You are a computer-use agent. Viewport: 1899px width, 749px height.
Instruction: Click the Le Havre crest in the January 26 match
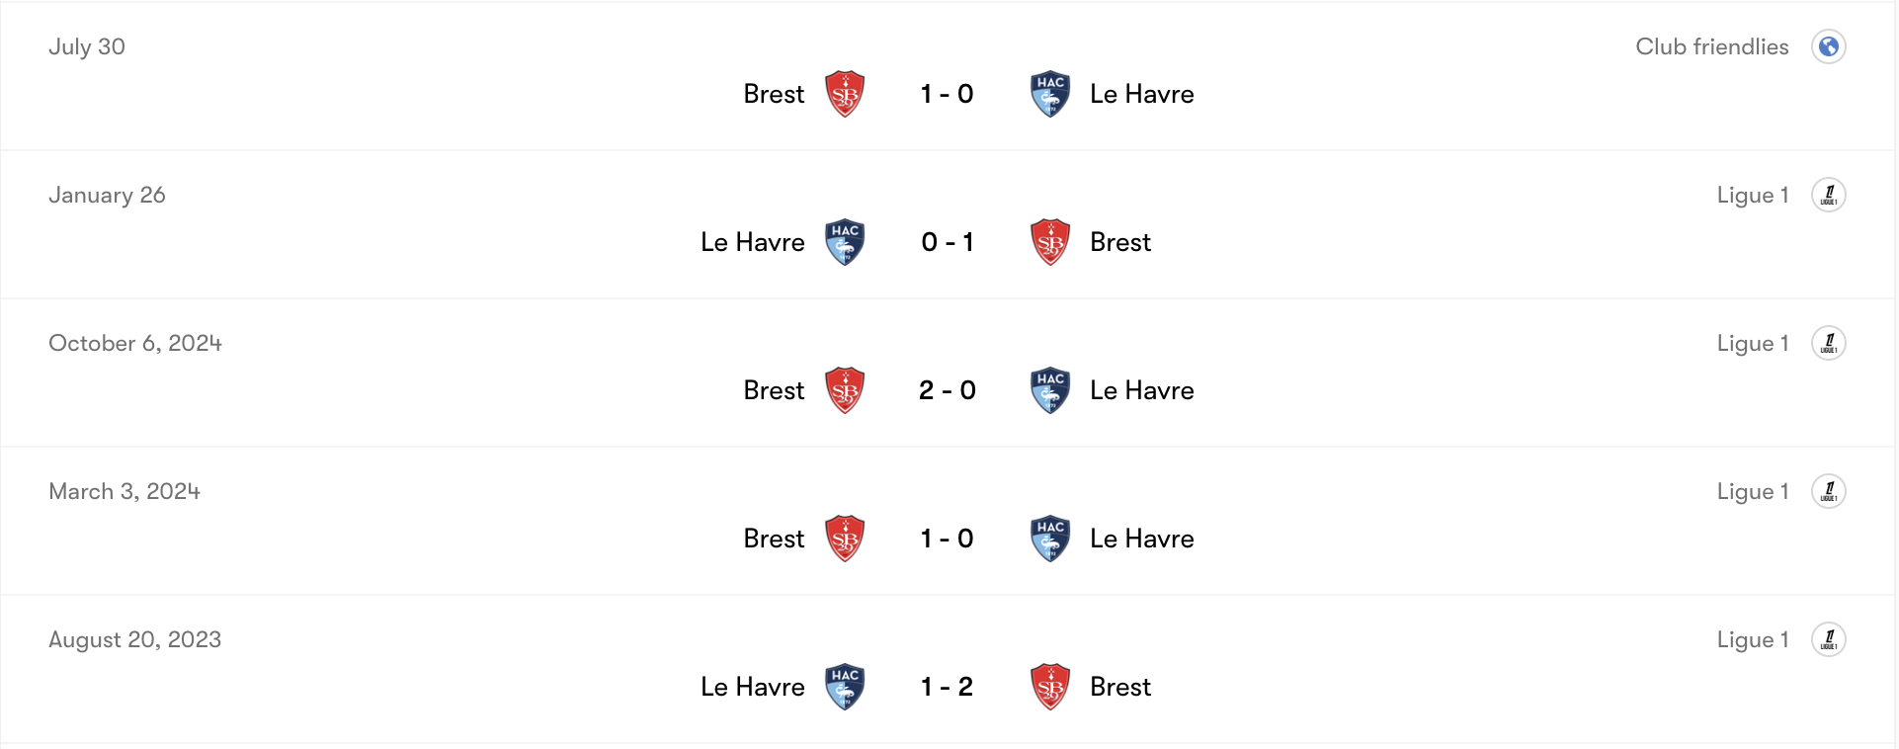(x=846, y=241)
